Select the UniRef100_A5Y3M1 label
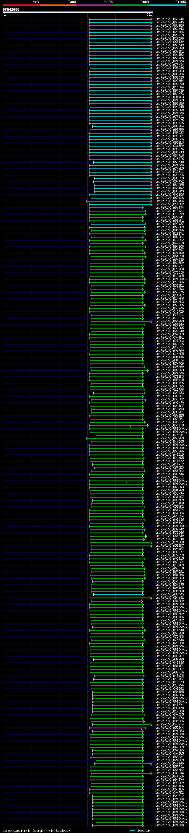This screenshot has height=833, width=189. pyautogui.click(x=170, y=51)
